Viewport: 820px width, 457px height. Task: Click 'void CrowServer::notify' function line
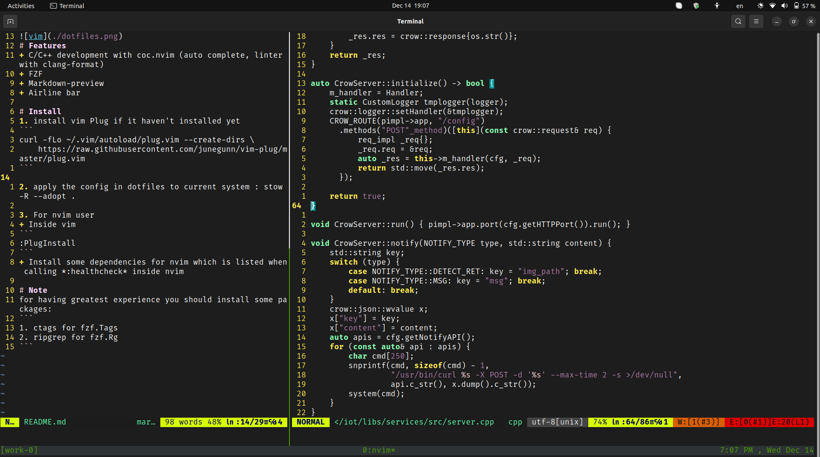coord(461,243)
